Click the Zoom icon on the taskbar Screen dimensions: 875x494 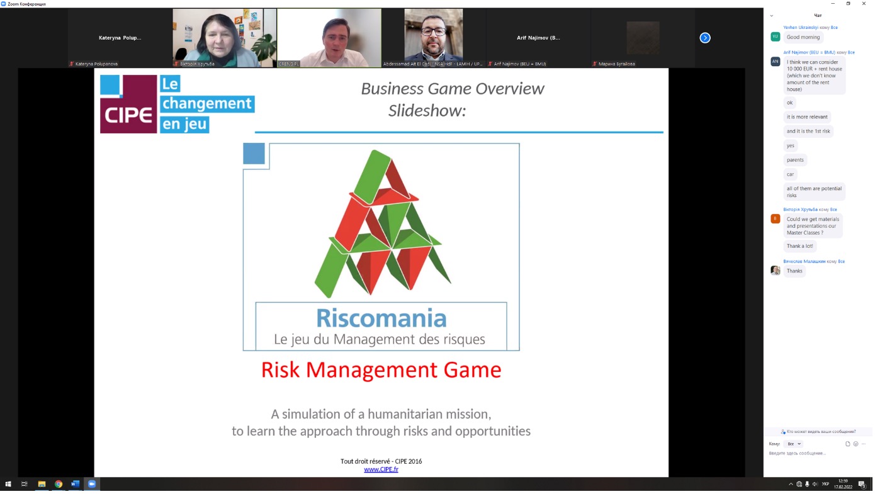point(92,484)
